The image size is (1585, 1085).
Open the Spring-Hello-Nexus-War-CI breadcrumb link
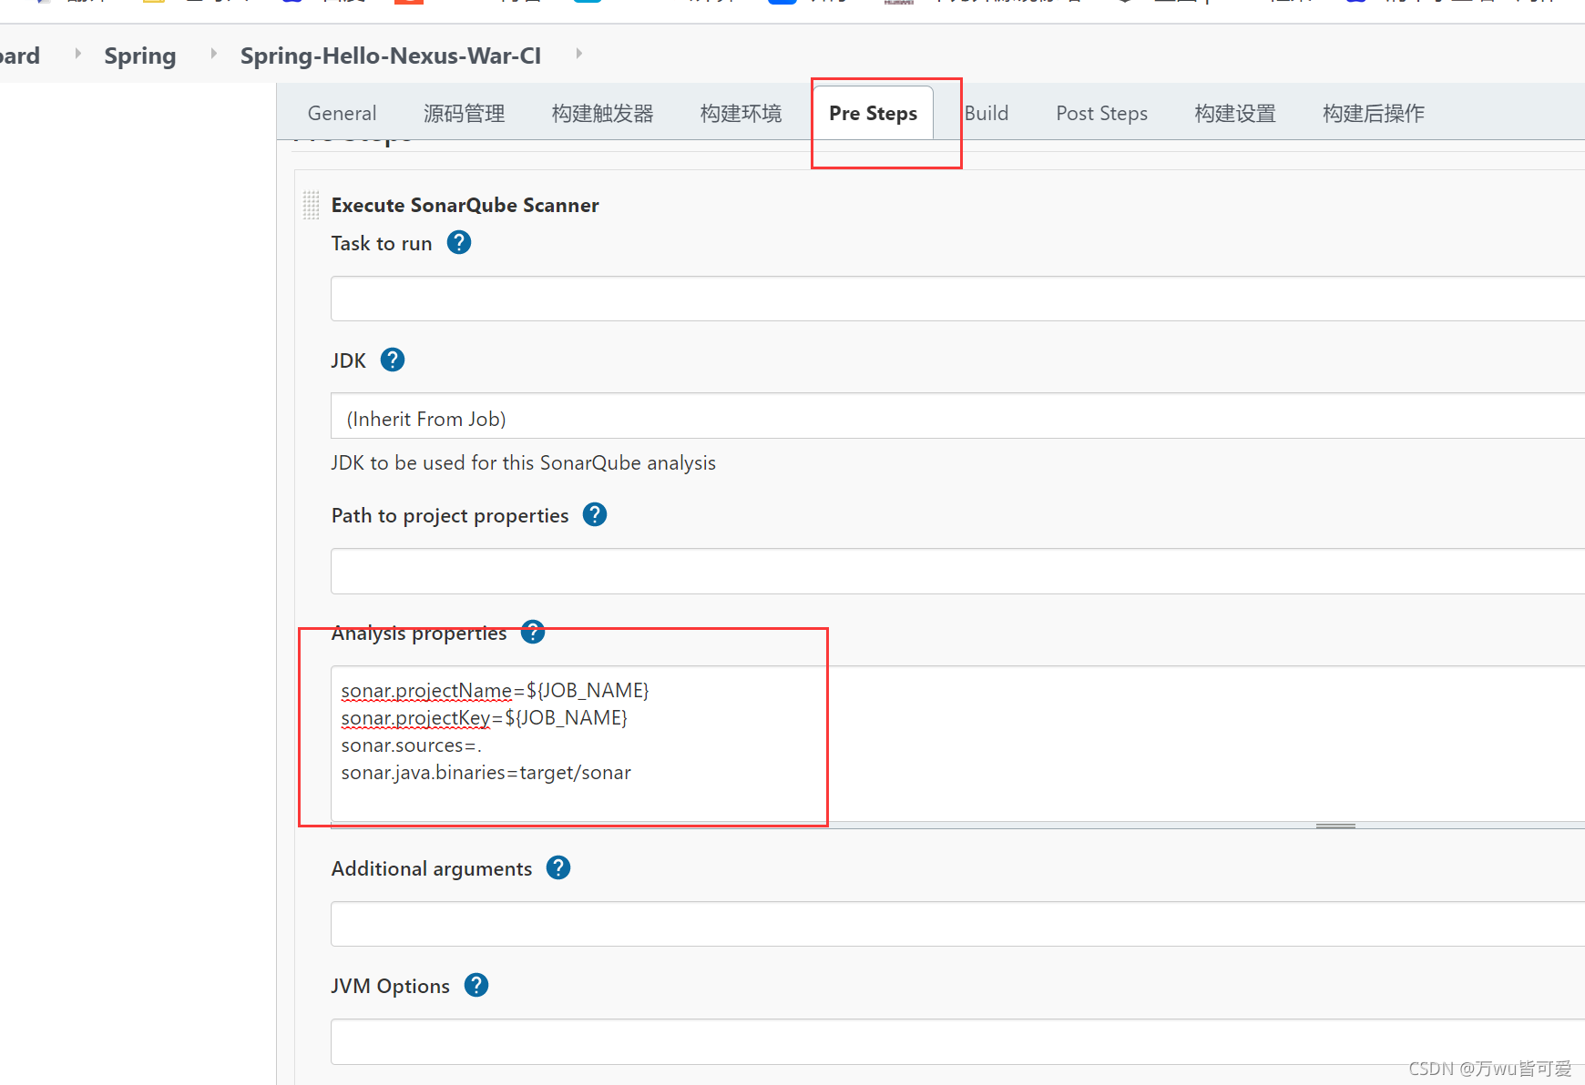[x=391, y=56]
